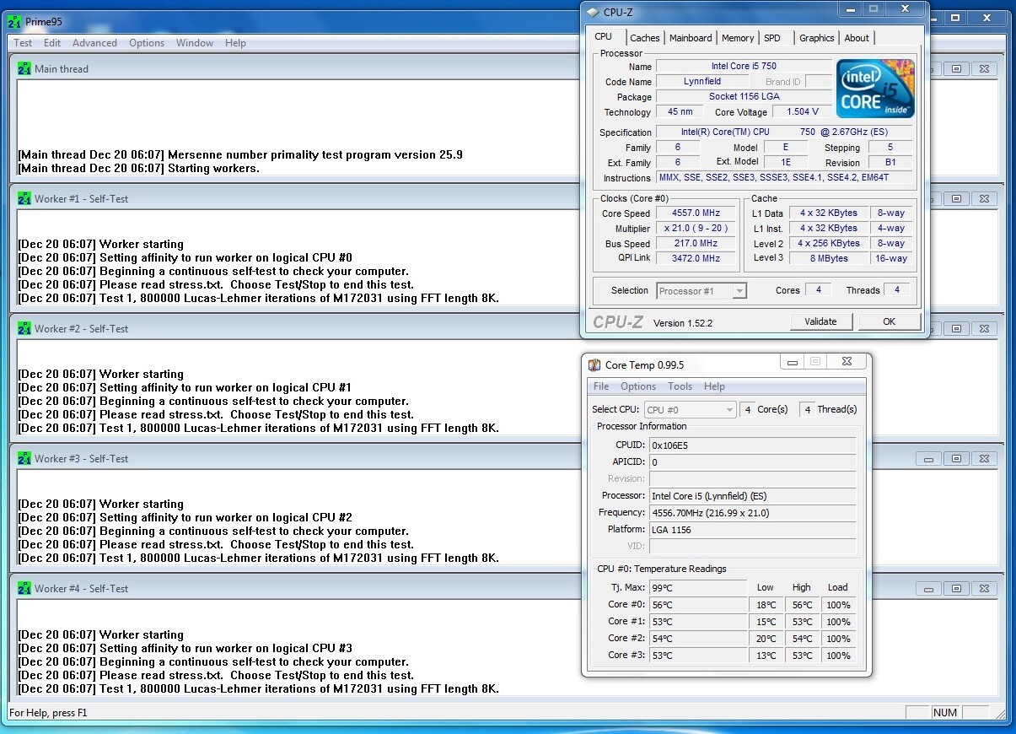
Task: Click the OK button in CPU-Z
Action: [x=889, y=321]
